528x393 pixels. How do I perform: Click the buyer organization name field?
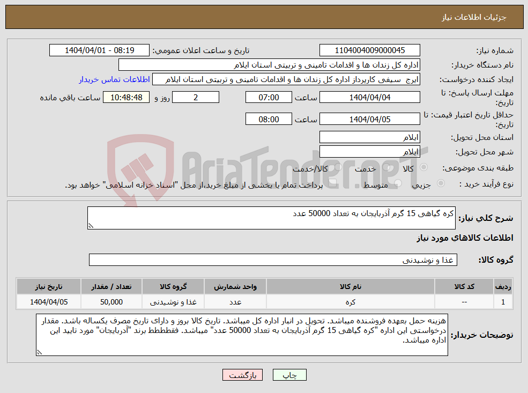pyautogui.click(x=270, y=65)
